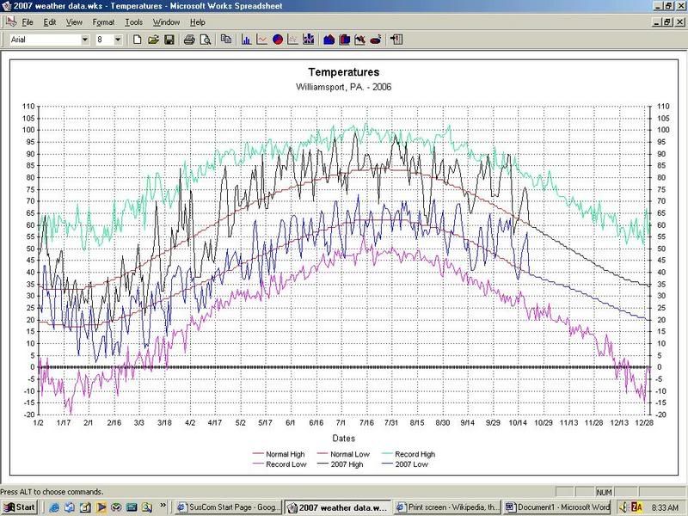This screenshot has width=688, height=516.
Task: Switch to the Bar chart type
Action: tap(246, 40)
